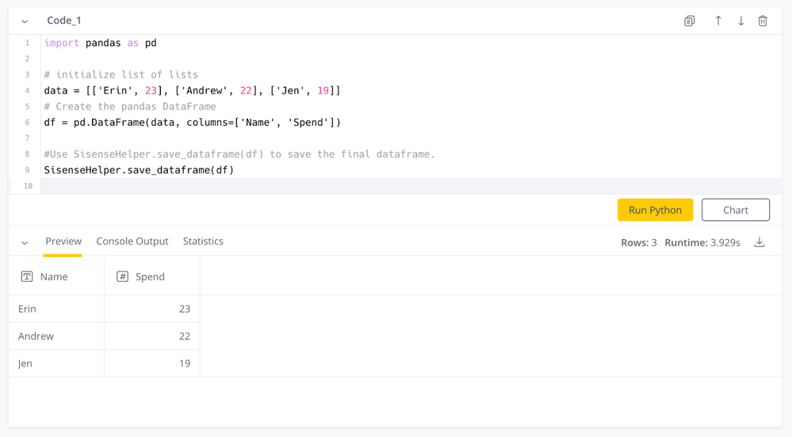Click the text type icon beside Name
The width and height of the screenshot is (792, 437).
coord(27,276)
